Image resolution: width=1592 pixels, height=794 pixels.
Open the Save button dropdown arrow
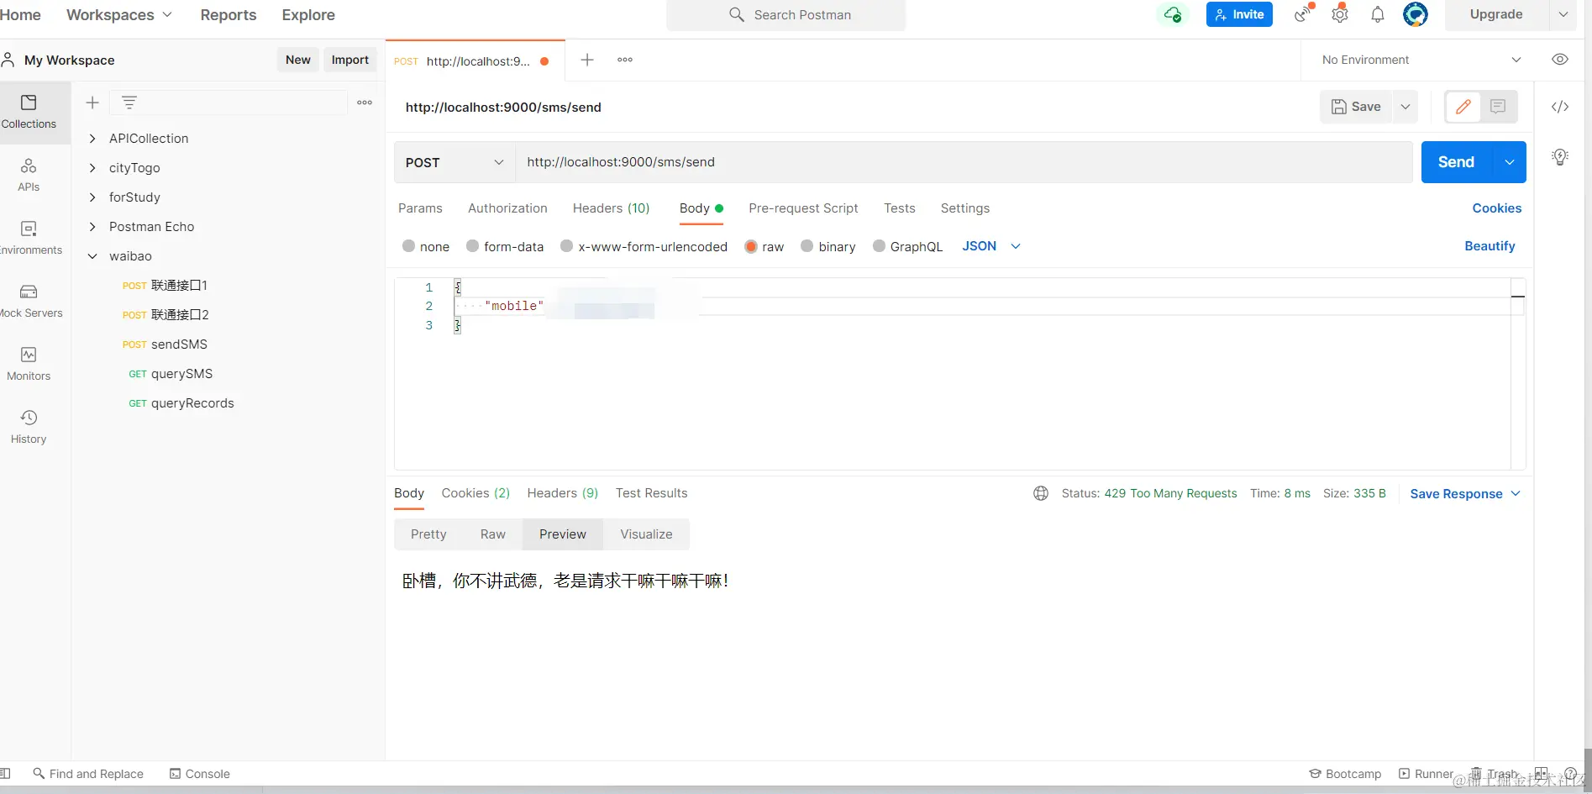click(x=1405, y=107)
